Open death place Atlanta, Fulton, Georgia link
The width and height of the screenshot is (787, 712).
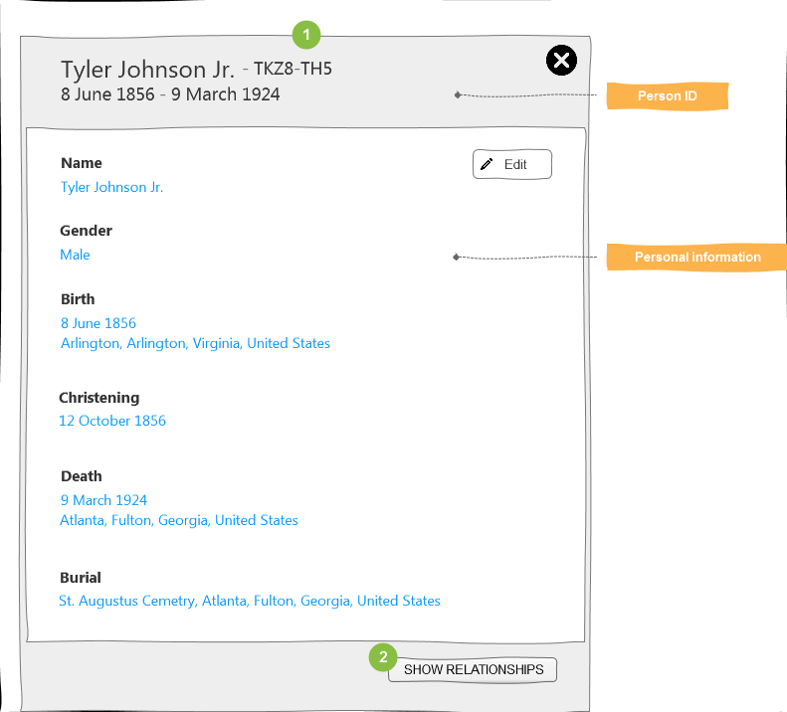point(179,520)
